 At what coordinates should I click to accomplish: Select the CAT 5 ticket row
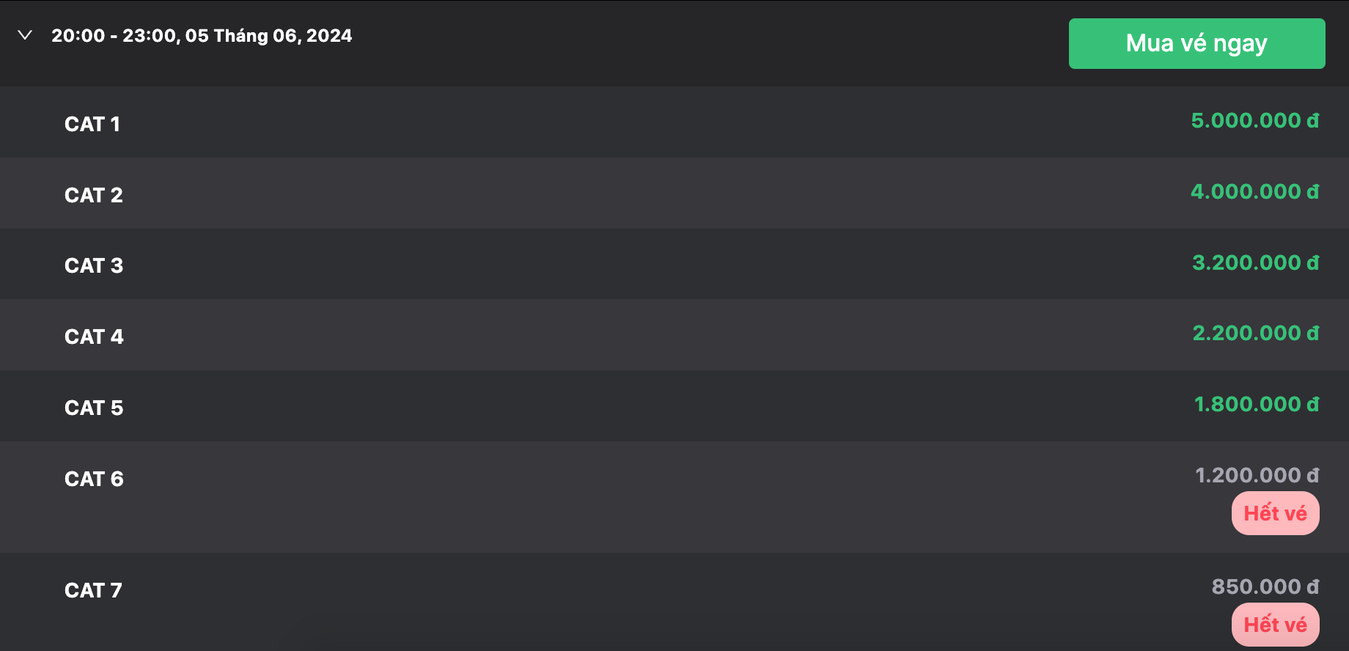pyautogui.click(x=674, y=406)
